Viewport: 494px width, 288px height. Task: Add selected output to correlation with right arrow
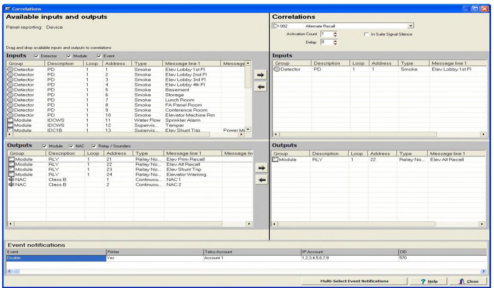(262, 168)
